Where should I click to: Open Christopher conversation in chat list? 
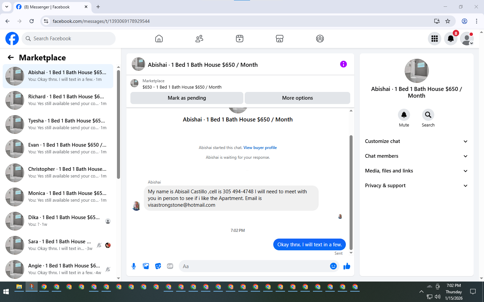[x=58, y=173]
